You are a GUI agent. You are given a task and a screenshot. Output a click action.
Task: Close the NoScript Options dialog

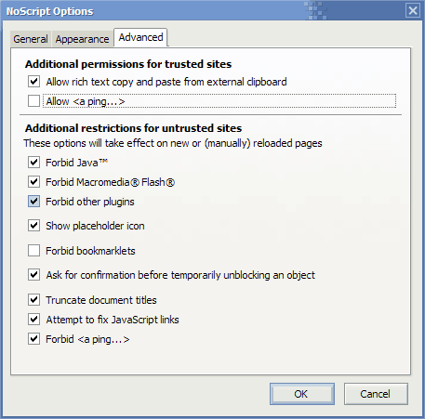(413, 11)
